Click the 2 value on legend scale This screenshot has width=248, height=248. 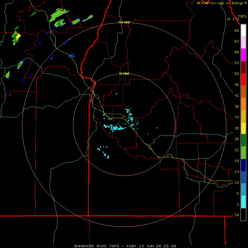[238, 204]
